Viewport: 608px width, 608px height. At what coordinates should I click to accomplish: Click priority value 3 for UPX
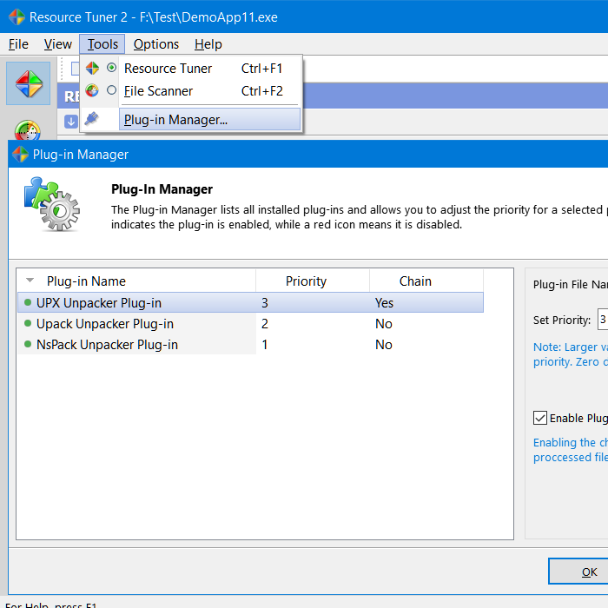[265, 303]
